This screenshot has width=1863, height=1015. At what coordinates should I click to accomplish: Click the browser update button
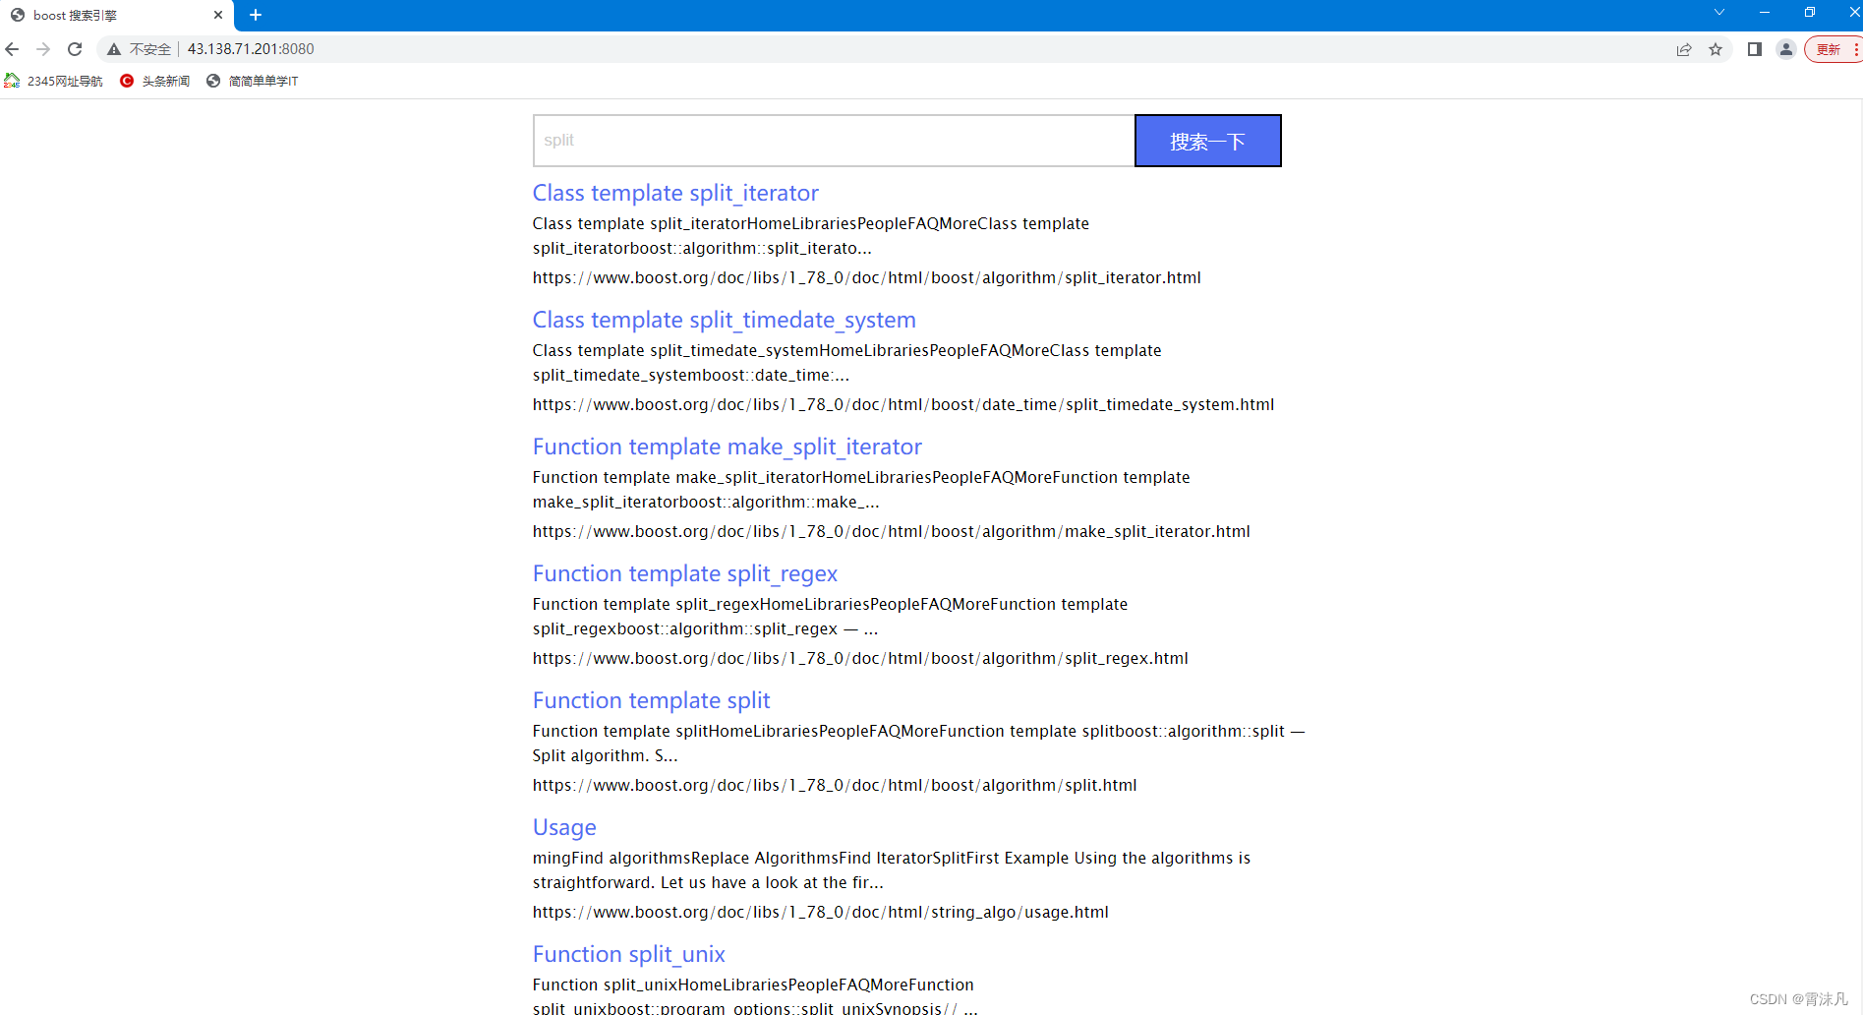(x=1834, y=49)
